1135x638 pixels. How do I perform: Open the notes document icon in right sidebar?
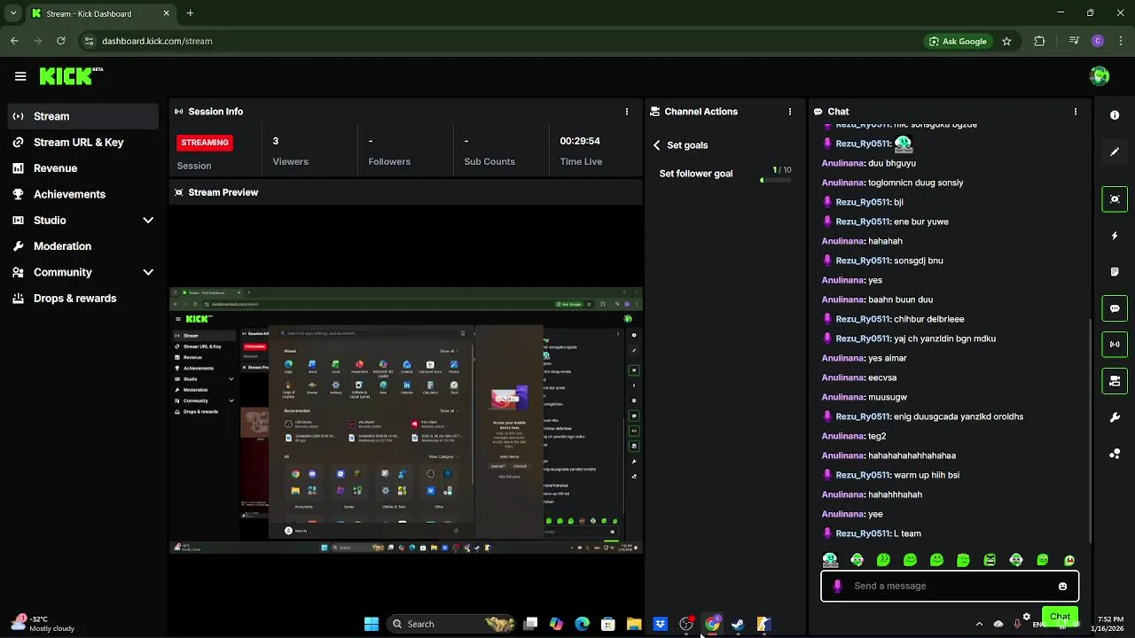coord(1115,272)
